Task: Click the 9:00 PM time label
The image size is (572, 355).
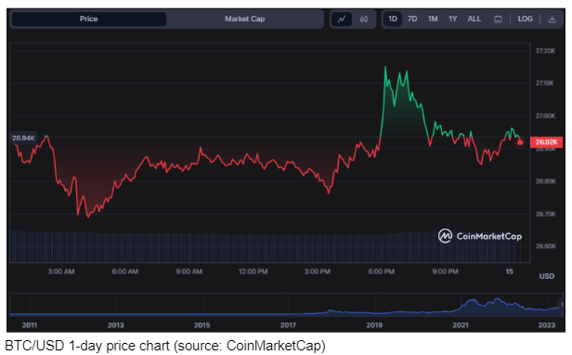Action: point(445,271)
